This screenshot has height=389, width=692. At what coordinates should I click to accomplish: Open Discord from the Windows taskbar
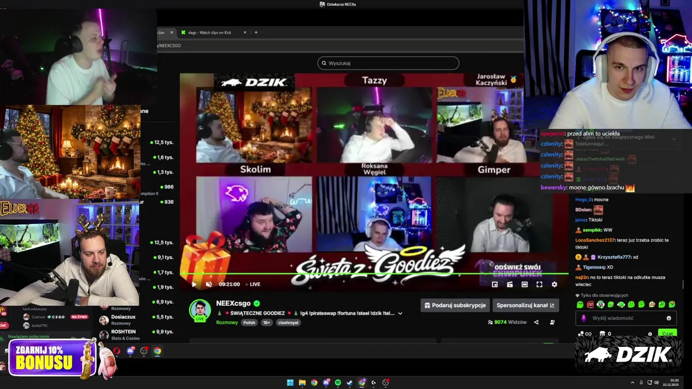(x=326, y=383)
